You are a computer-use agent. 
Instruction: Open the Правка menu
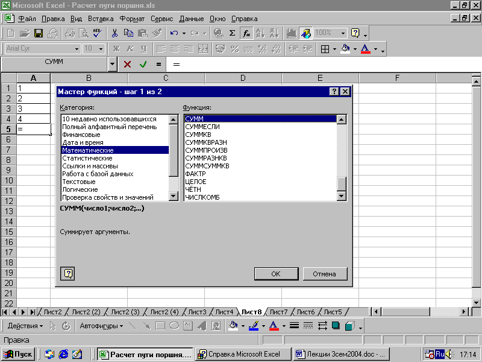53,19
